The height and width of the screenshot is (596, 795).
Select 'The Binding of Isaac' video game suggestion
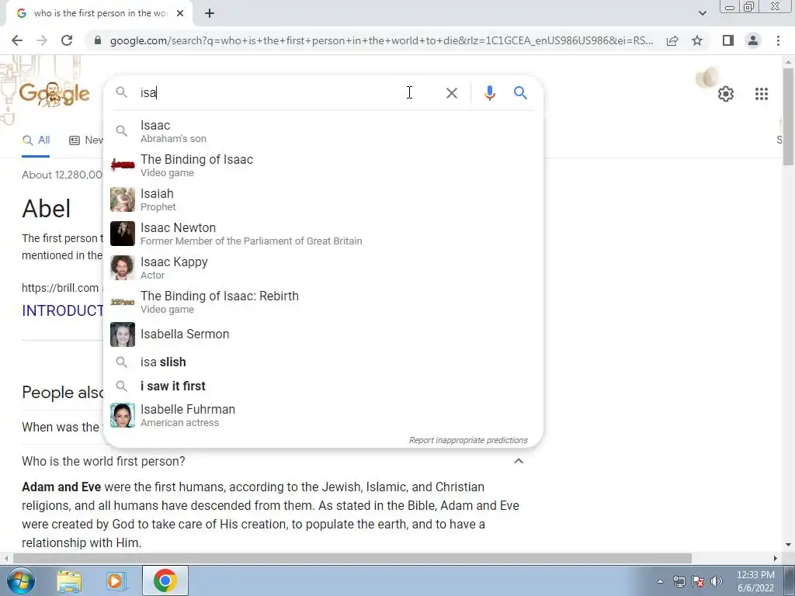[323, 165]
